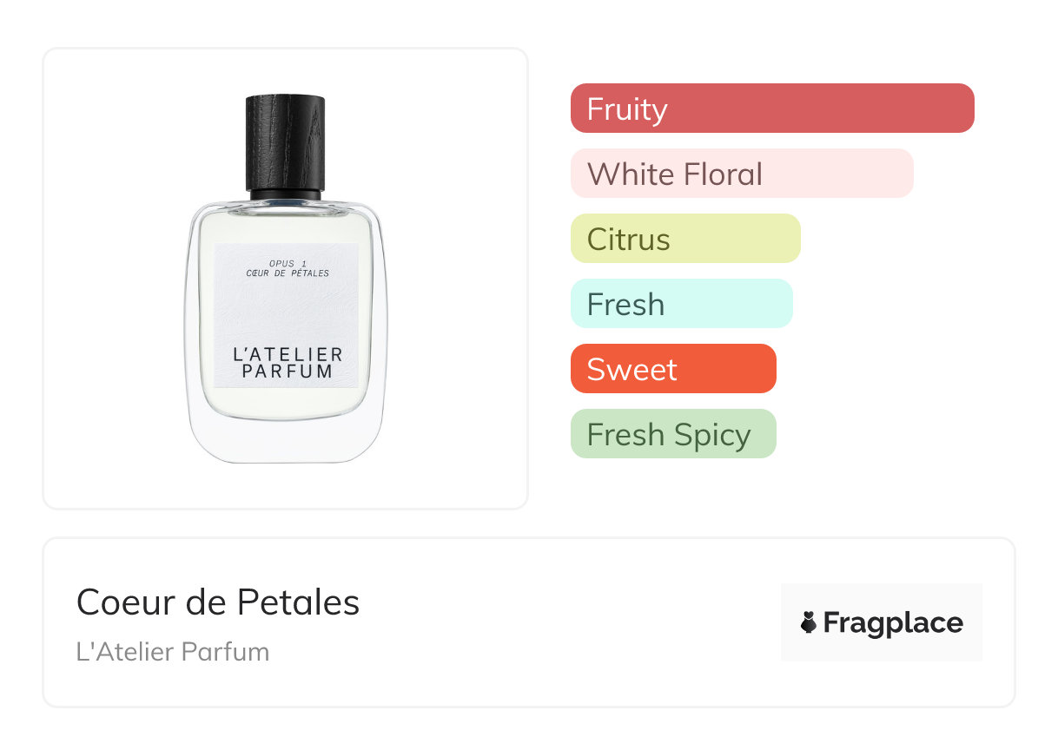Screen dimensions: 1058x750
Task: Click the blank white area of bottle label
Action: (x=287, y=312)
